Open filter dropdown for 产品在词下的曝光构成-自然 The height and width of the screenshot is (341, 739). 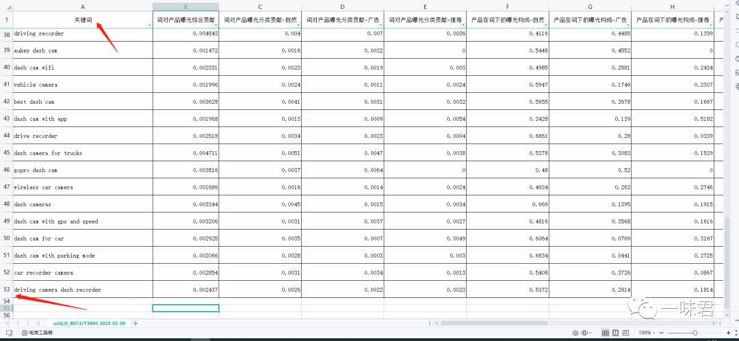point(546,25)
